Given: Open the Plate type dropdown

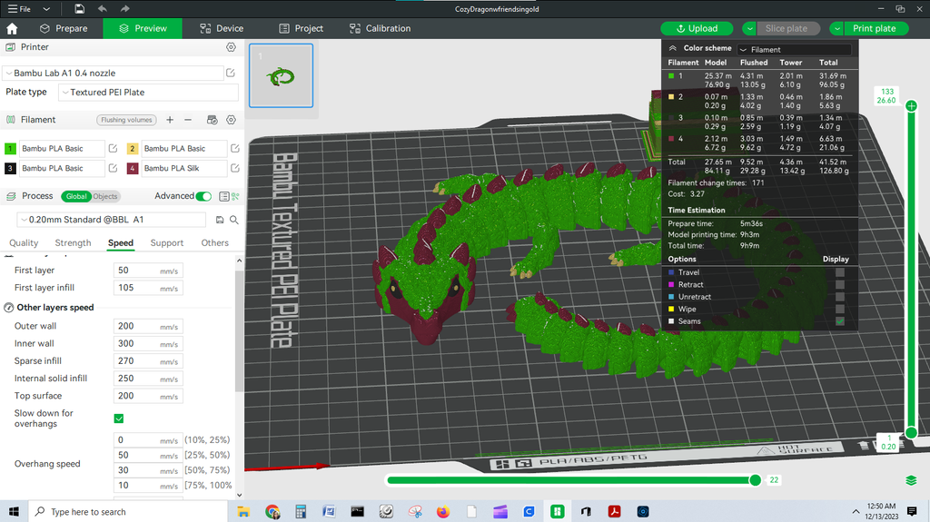Looking at the screenshot, I should point(148,93).
